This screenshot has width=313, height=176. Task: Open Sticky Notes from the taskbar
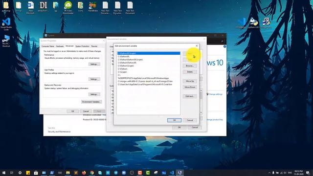[x=28, y=173]
